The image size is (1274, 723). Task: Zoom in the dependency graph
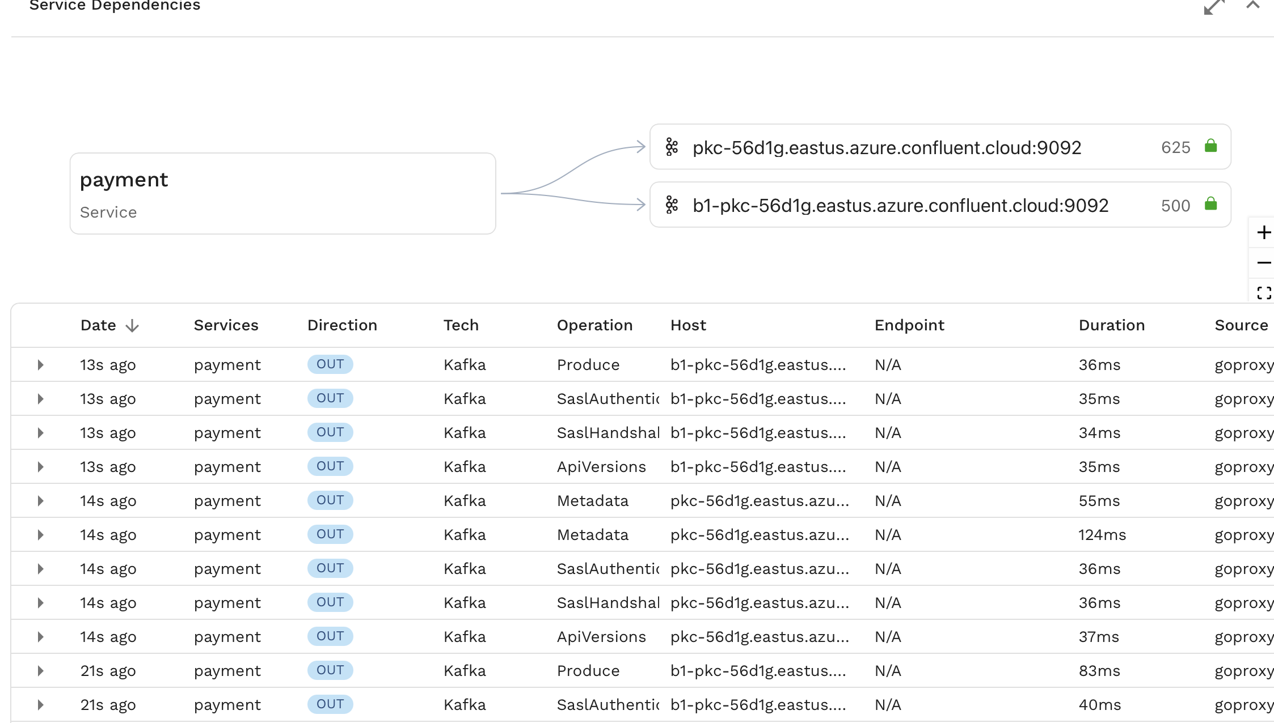click(x=1263, y=233)
